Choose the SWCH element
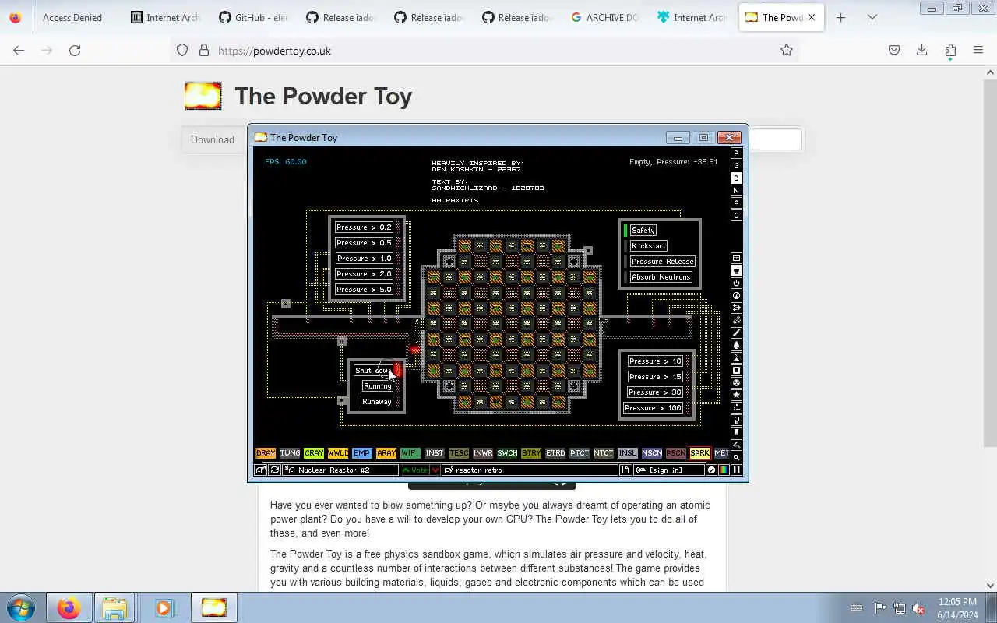 pos(507,453)
